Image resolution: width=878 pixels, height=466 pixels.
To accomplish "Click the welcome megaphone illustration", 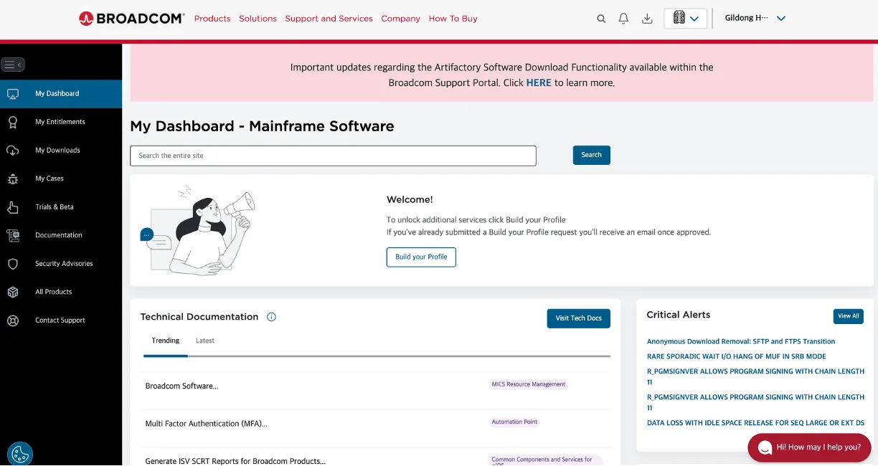I will 197,230.
